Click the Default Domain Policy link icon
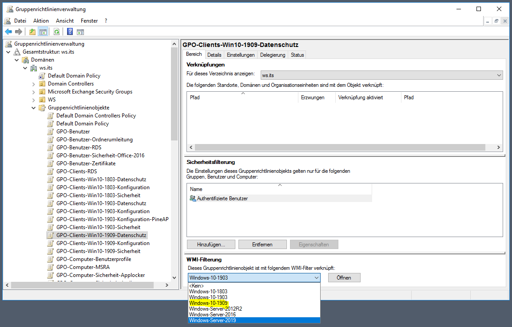Viewport: 512px width, 327px height. click(42, 76)
